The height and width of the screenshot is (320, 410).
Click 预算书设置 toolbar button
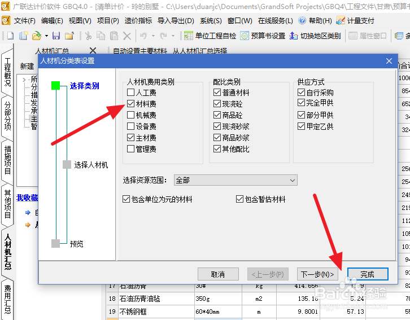(x=263, y=36)
